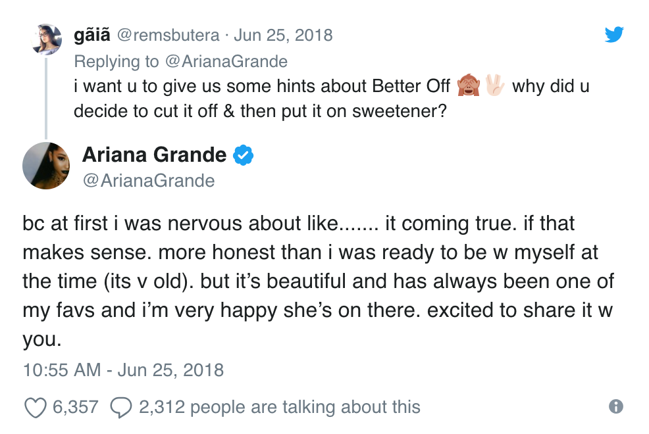Click the speech bubble reply icon

point(121,407)
